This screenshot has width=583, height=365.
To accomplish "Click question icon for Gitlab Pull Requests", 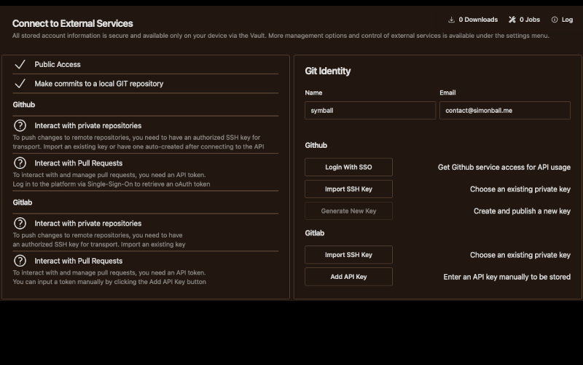I will tap(20, 261).
